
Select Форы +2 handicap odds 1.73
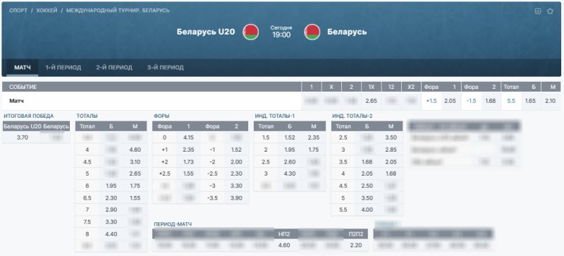[188, 161]
